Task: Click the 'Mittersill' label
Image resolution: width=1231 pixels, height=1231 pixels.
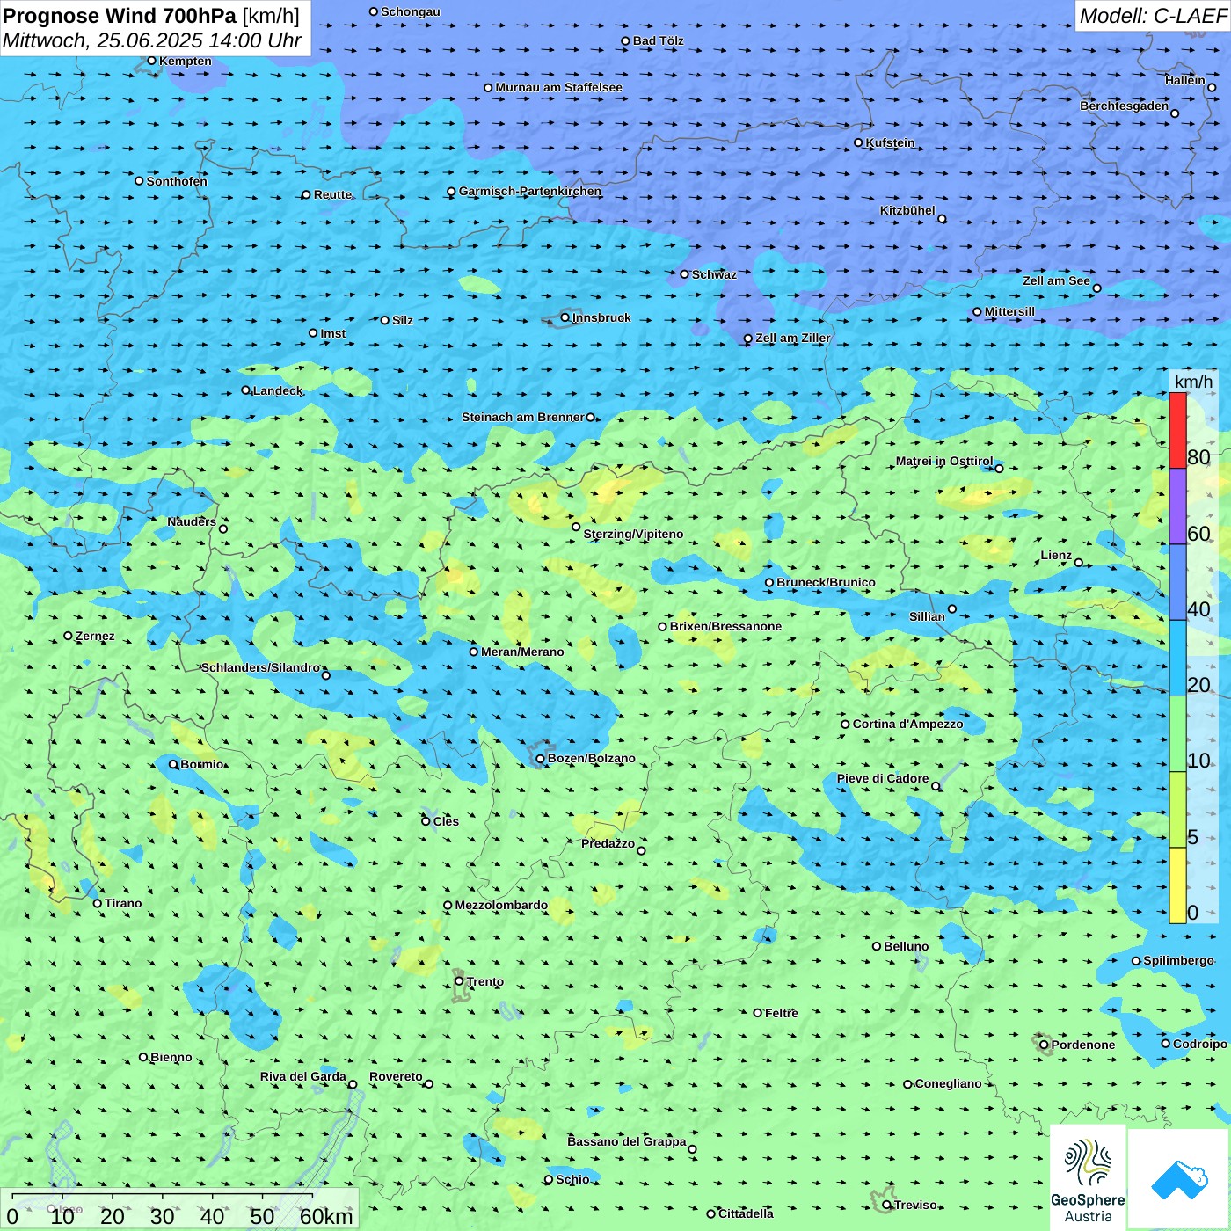Action: pos(1009,311)
